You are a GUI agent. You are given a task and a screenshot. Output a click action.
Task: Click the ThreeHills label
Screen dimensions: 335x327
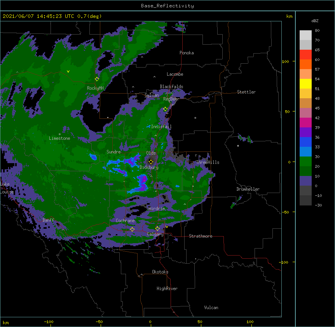coord(208,162)
